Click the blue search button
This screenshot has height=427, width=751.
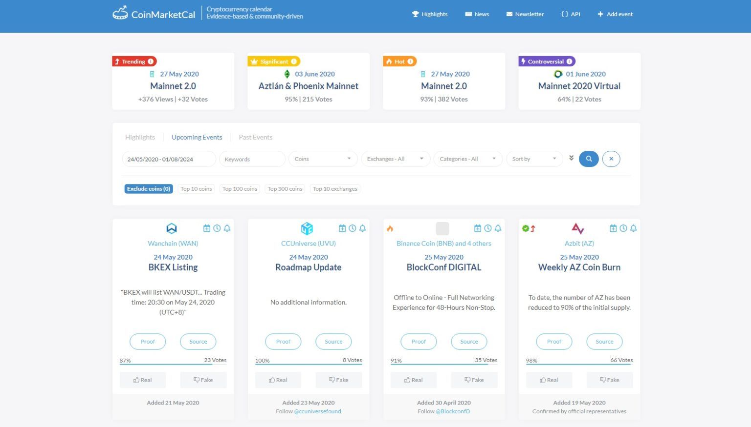pyautogui.click(x=589, y=159)
